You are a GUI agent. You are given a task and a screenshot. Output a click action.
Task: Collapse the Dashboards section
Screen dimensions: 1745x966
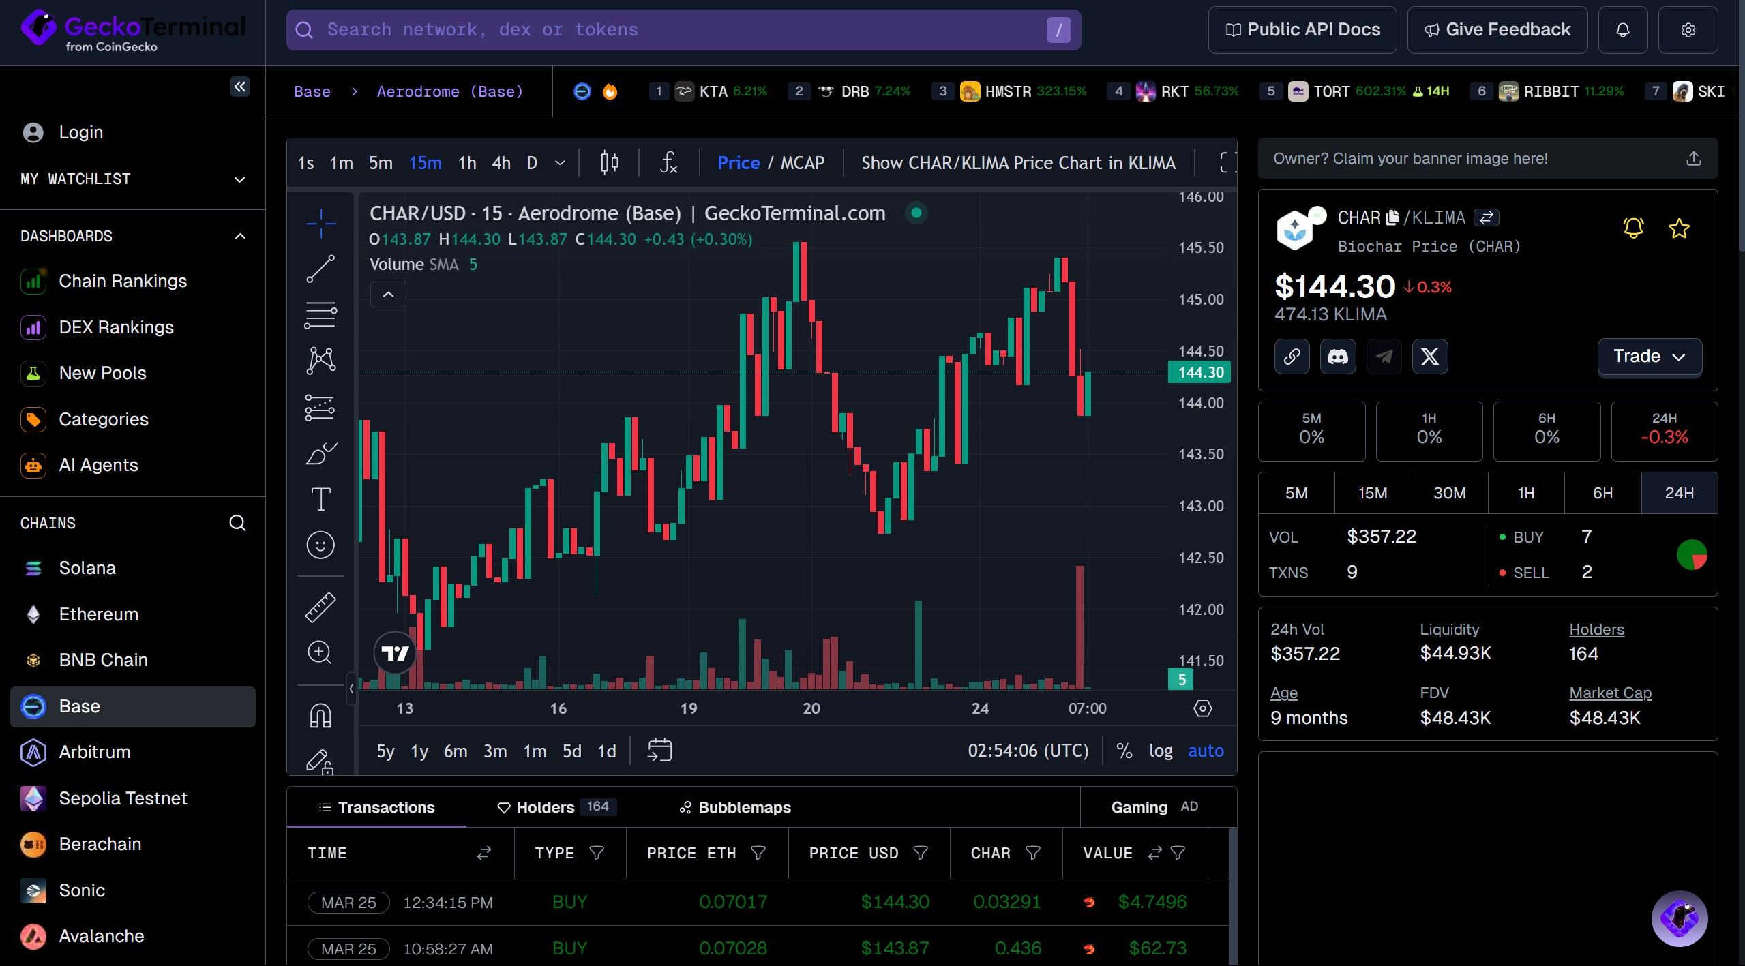coord(239,237)
